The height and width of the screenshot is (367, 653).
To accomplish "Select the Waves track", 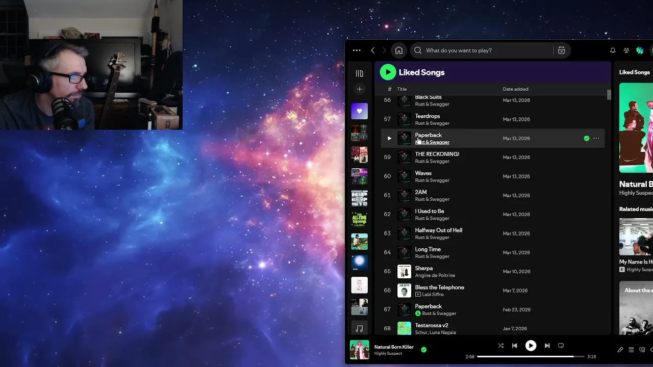I will (423, 173).
